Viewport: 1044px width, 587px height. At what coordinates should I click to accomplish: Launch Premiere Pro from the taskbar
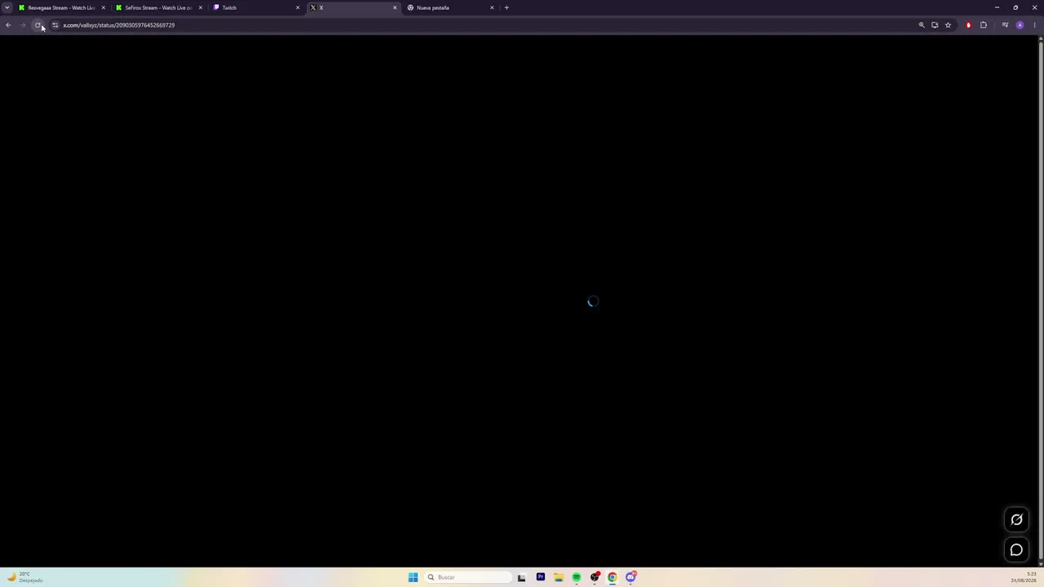[540, 577]
